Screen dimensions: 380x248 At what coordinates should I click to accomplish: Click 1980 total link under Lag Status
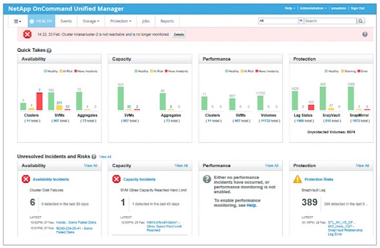(304, 120)
